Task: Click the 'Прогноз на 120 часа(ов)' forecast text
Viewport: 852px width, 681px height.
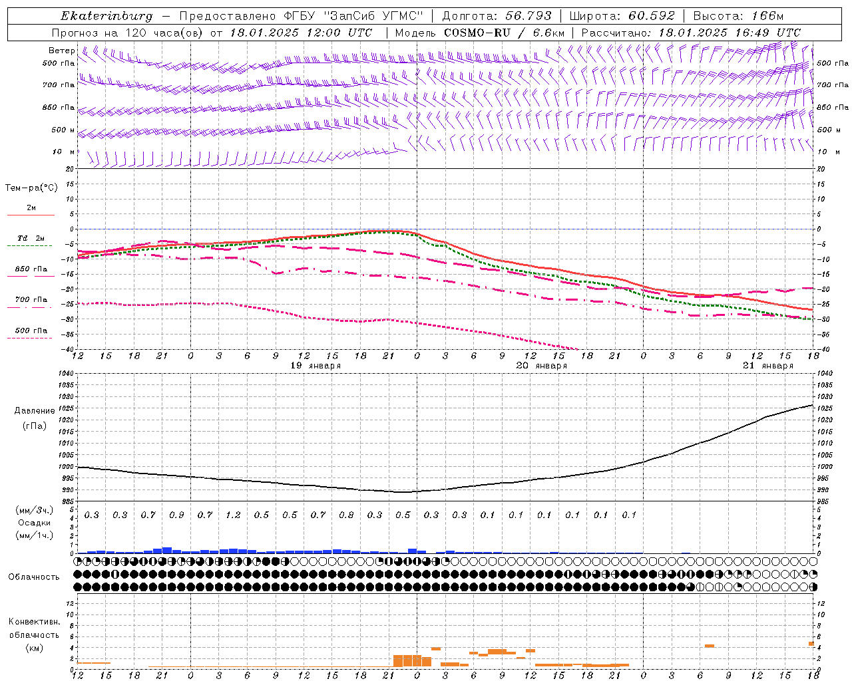Action: tap(128, 33)
